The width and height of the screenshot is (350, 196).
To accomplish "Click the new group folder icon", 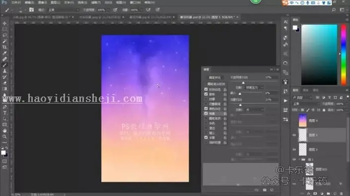I will 328,194.
